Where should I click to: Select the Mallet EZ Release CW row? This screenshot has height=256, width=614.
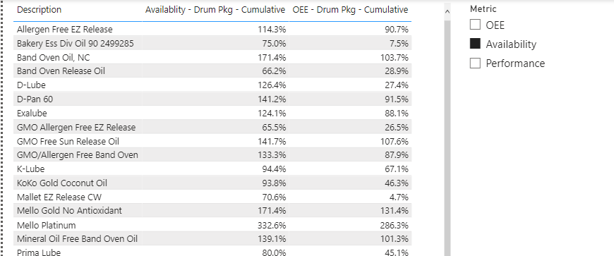tap(212, 197)
